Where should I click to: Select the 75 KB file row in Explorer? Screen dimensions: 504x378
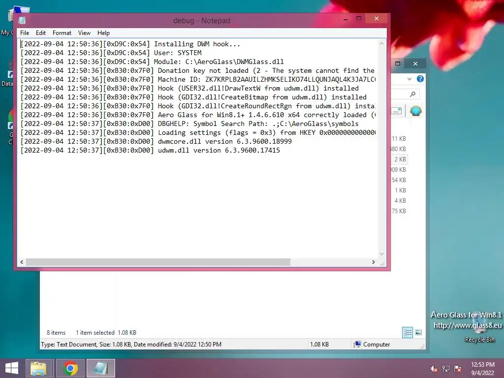399,211
